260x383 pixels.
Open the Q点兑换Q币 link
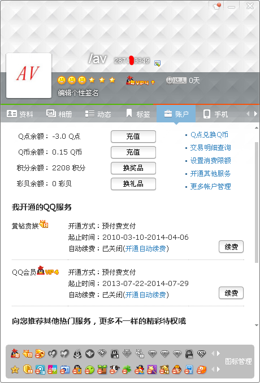(x=209, y=135)
